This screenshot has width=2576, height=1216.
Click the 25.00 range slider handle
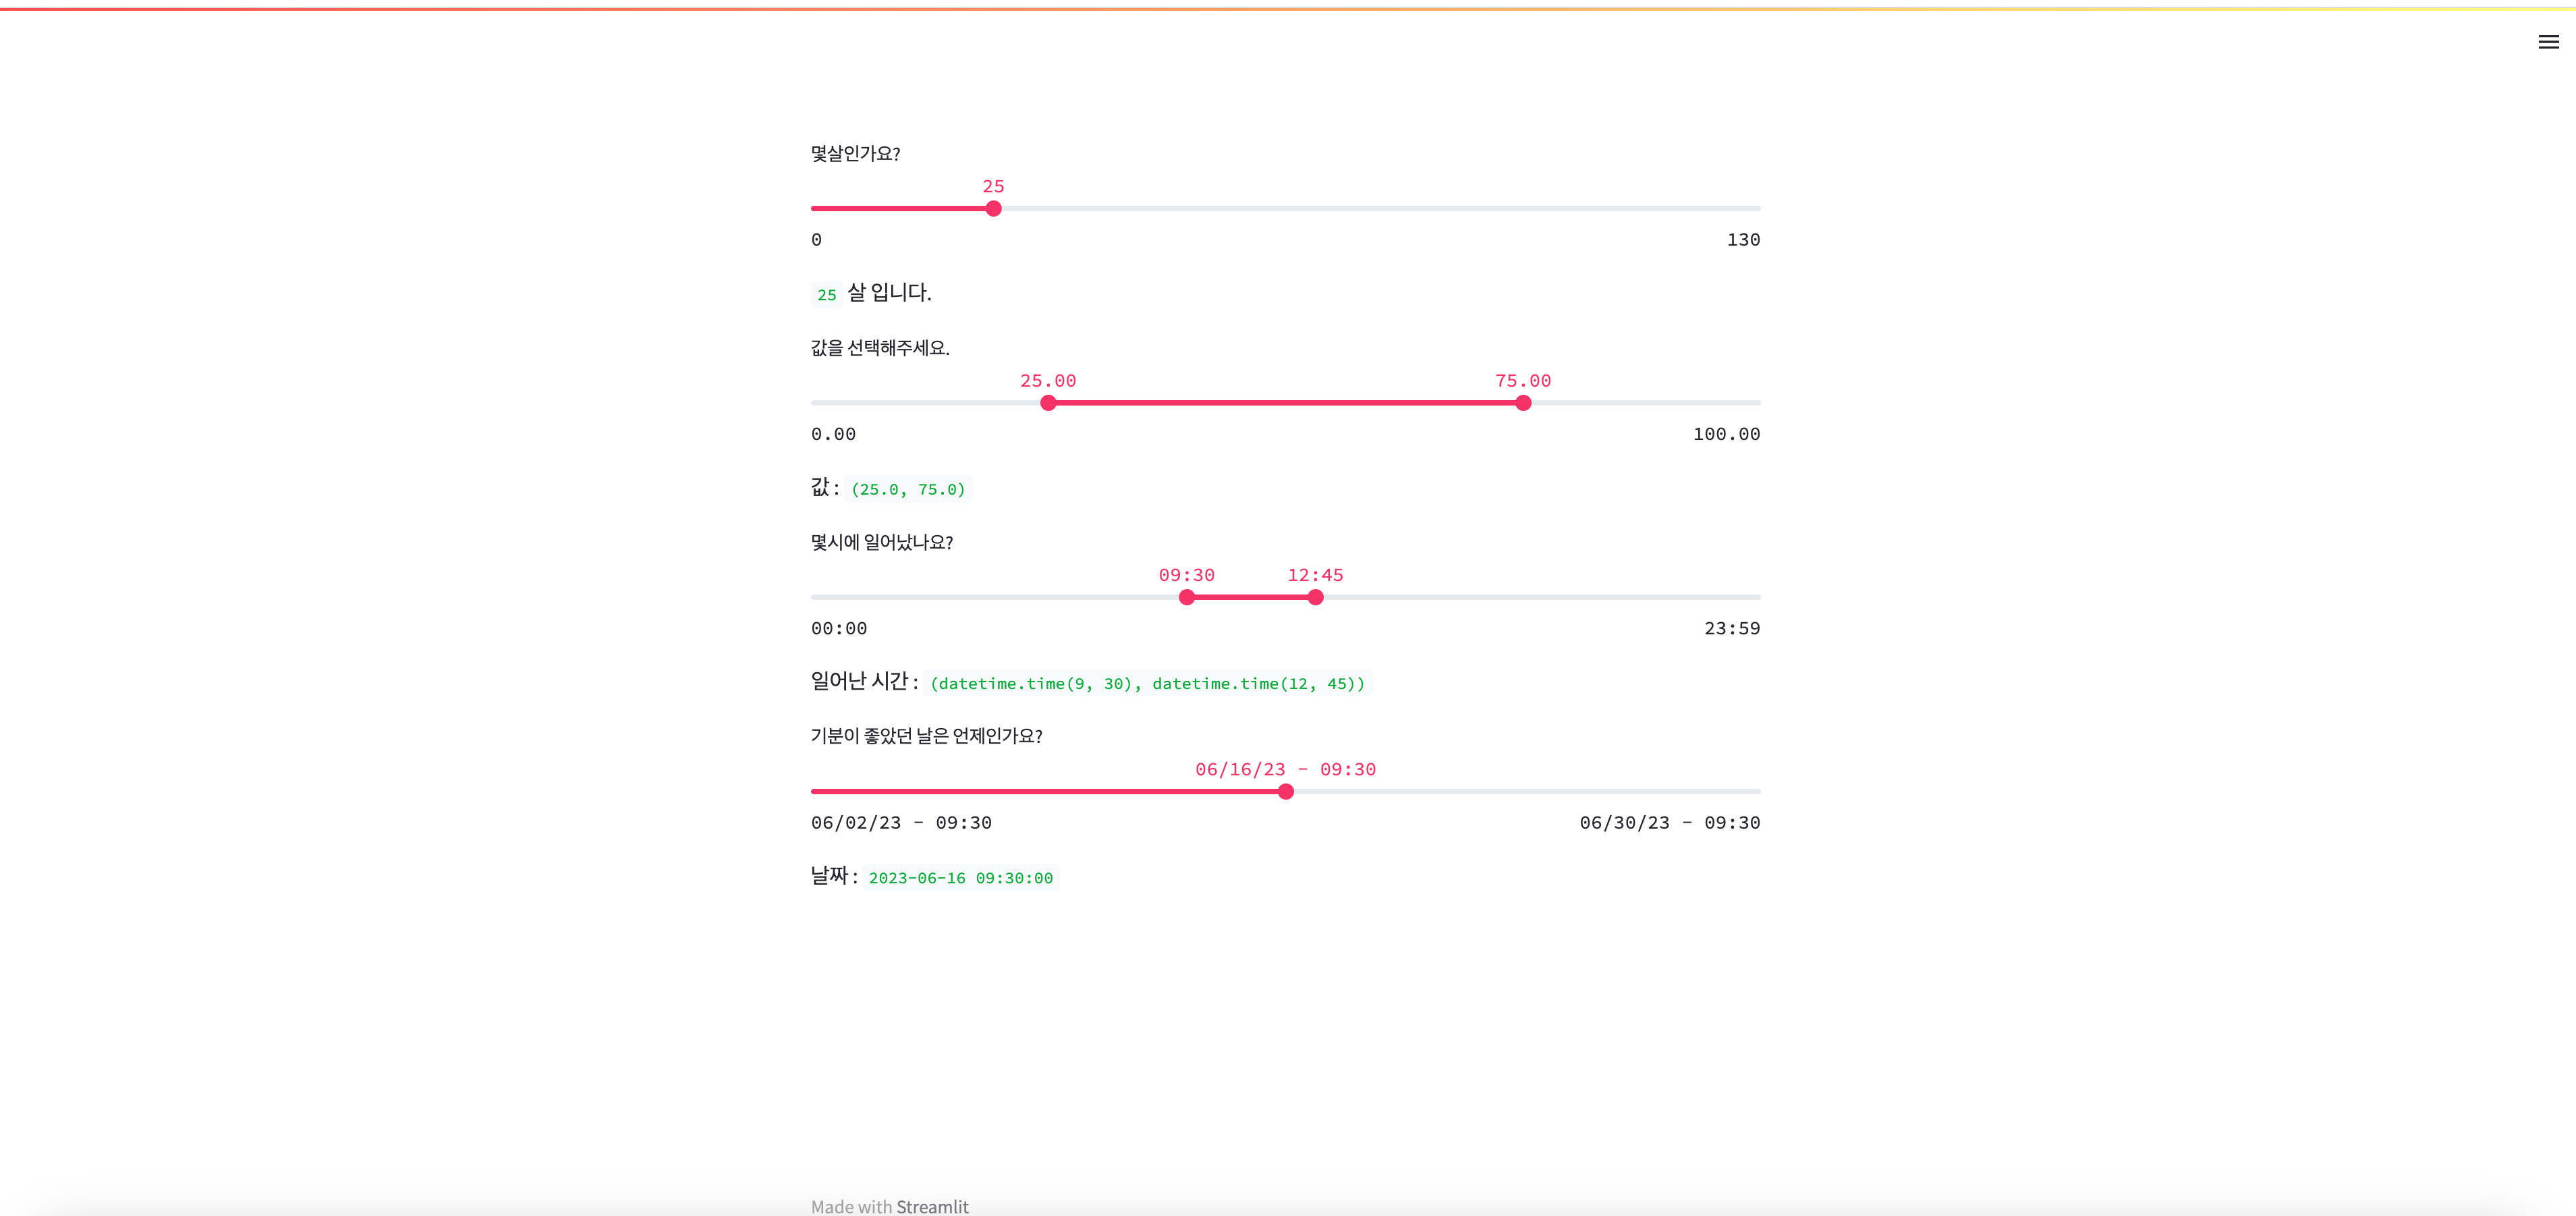coord(1048,403)
